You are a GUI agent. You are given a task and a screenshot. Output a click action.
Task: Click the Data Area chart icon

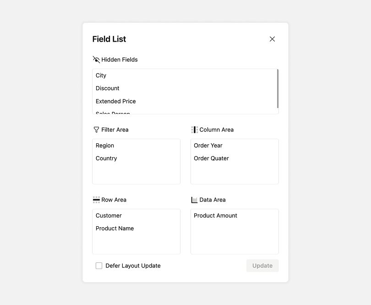pyautogui.click(x=194, y=199)
